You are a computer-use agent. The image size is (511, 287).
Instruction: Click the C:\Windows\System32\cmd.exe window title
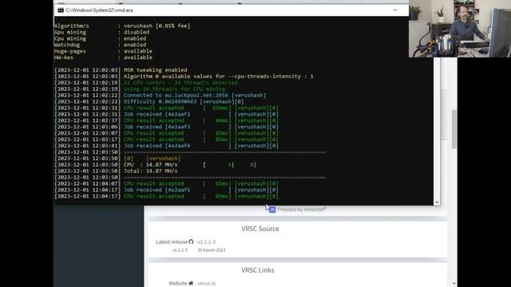click(99, 10)
